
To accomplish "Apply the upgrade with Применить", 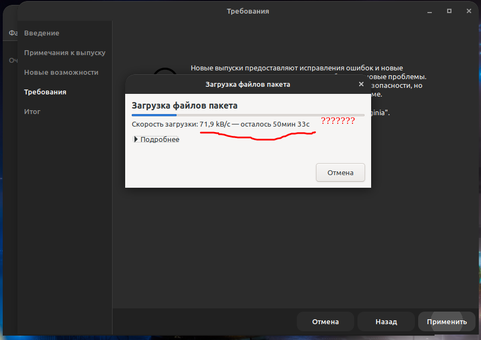I will pos(446,321).
